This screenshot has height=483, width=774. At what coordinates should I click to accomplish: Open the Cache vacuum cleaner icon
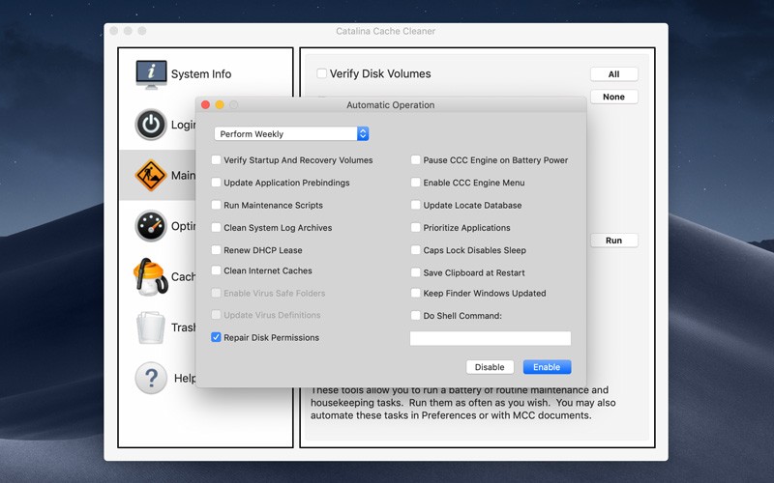coord(150,277)
